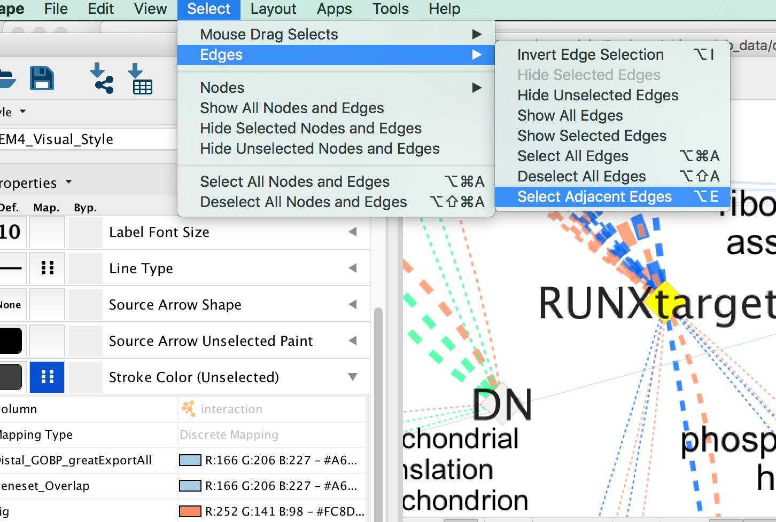Open the Stroke Color discrete mapping icon
Screen dimensions: 776x522
click(47, 377)
